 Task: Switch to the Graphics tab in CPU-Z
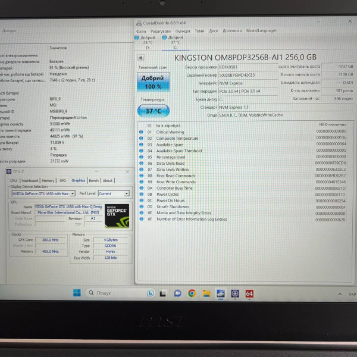[79, 180]
